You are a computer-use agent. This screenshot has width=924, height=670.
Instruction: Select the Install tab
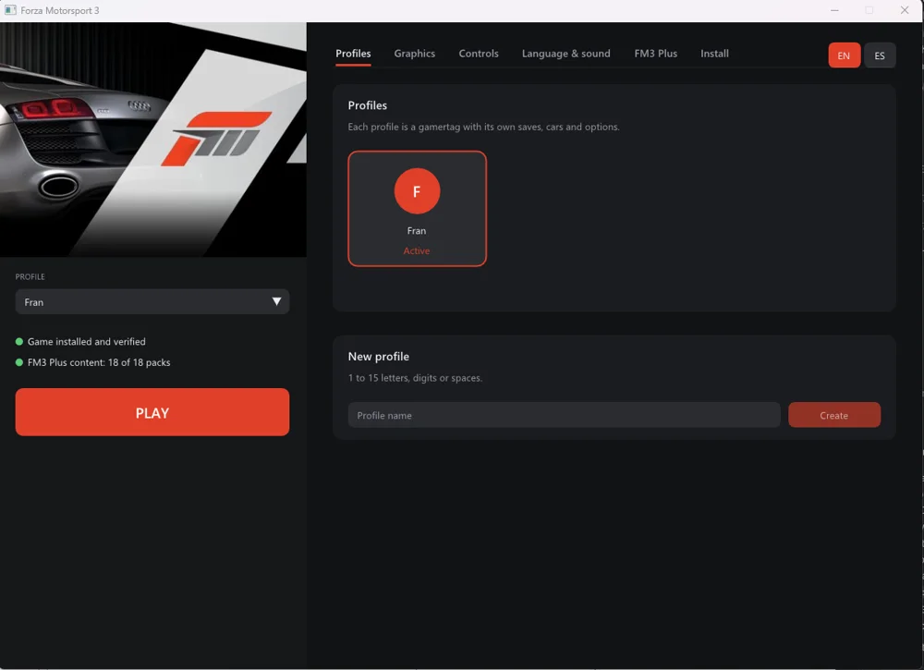point(714,54)
